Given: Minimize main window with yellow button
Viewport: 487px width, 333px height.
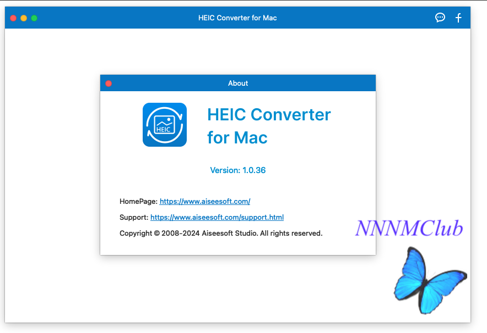Looking at the screenshot, I should 24,18.
